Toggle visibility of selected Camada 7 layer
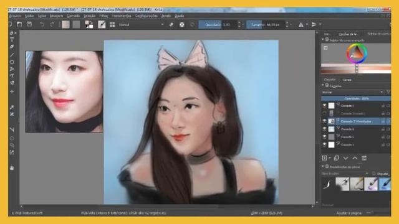This screenshot has height=224, width=399. pos(324,121)
